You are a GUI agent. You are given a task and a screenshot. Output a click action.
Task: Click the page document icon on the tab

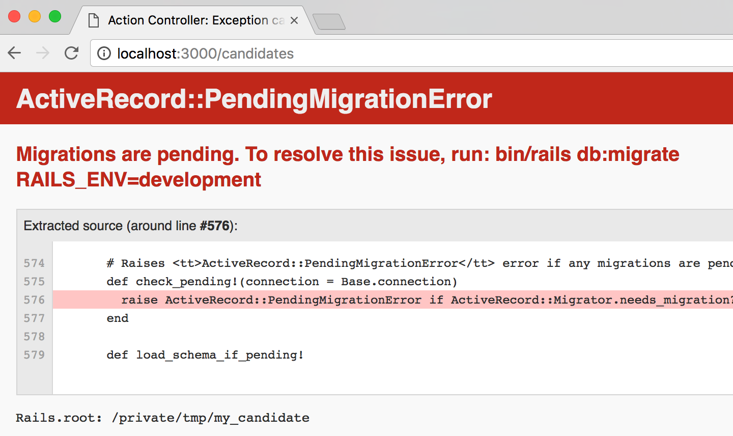pos(93,20)
